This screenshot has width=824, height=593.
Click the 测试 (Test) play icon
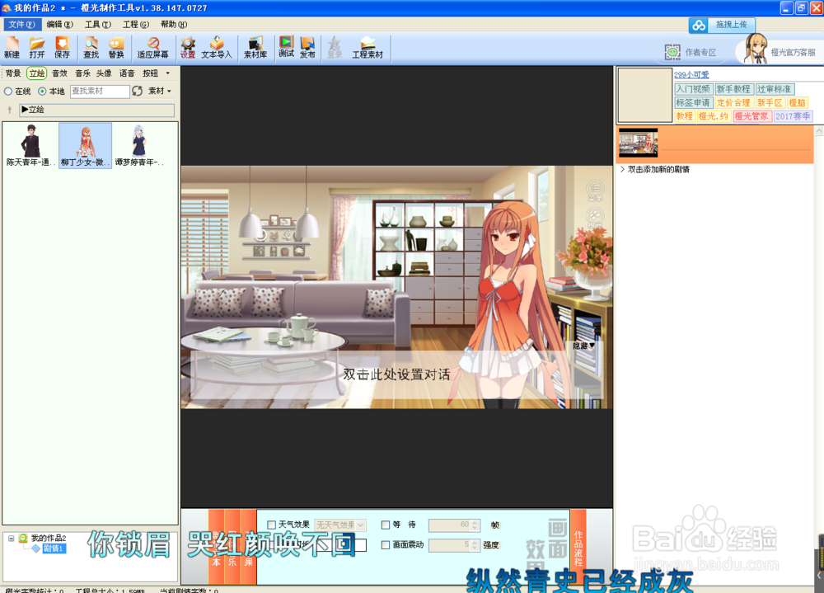287,47
